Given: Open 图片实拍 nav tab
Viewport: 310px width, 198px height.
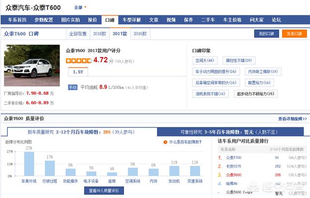Looking at the screenshot, I should (70, 20).
